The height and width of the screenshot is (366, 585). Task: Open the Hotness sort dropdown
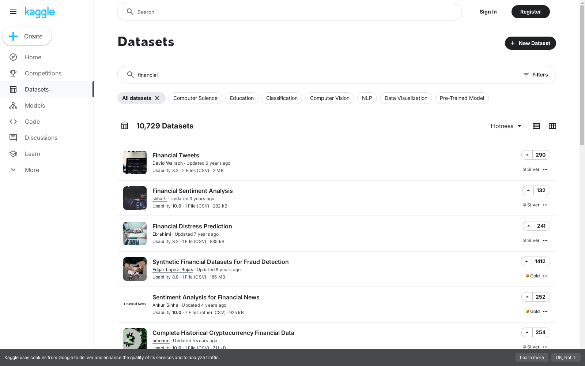pos(506,126)
